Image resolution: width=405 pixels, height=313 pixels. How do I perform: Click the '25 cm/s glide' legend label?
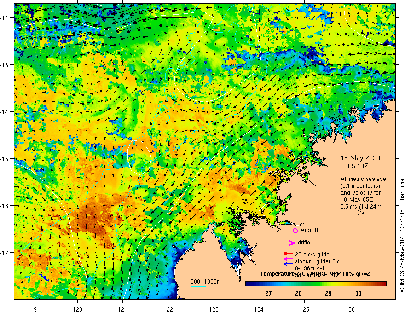312,255
